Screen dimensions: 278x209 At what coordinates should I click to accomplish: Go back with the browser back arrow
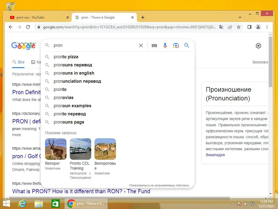pos(11,27)
